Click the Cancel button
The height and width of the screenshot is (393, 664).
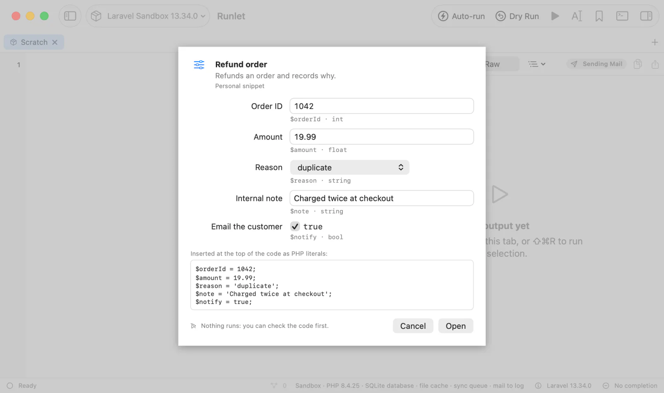point(413,326)
